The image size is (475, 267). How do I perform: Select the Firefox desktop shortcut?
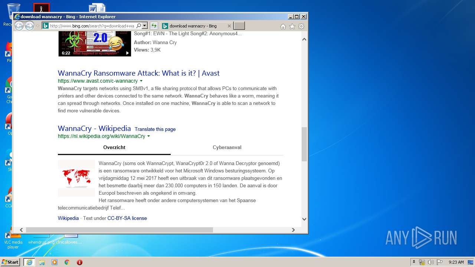tap(9, 52)
